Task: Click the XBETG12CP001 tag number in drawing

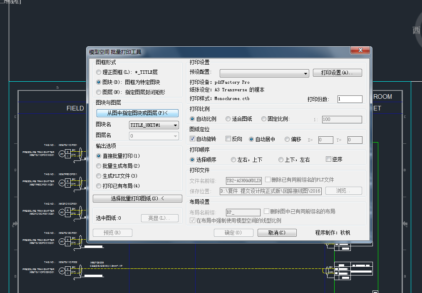Action: tap(68, 233)
